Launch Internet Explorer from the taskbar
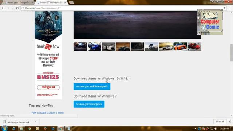 (14, 128)
